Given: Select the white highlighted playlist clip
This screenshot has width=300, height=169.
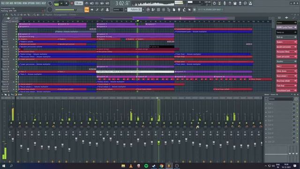Looking at the screenshot, I should point(135,72).
